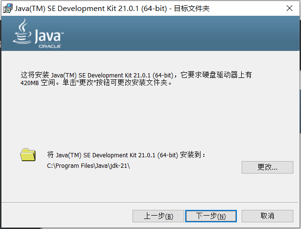Select the path C:\Program Files\Java\jdk-21\
The image size is (301, 229).
tap(89, 166)
